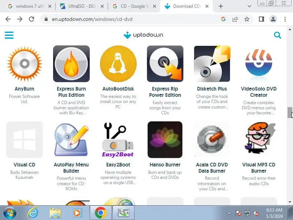
Task: Open Windows Explorer from taskbar
Action: 55,213
